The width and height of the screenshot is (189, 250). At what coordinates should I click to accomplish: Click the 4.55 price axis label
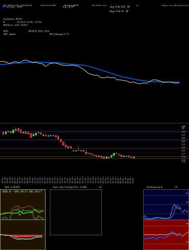[x=183, y=150]
